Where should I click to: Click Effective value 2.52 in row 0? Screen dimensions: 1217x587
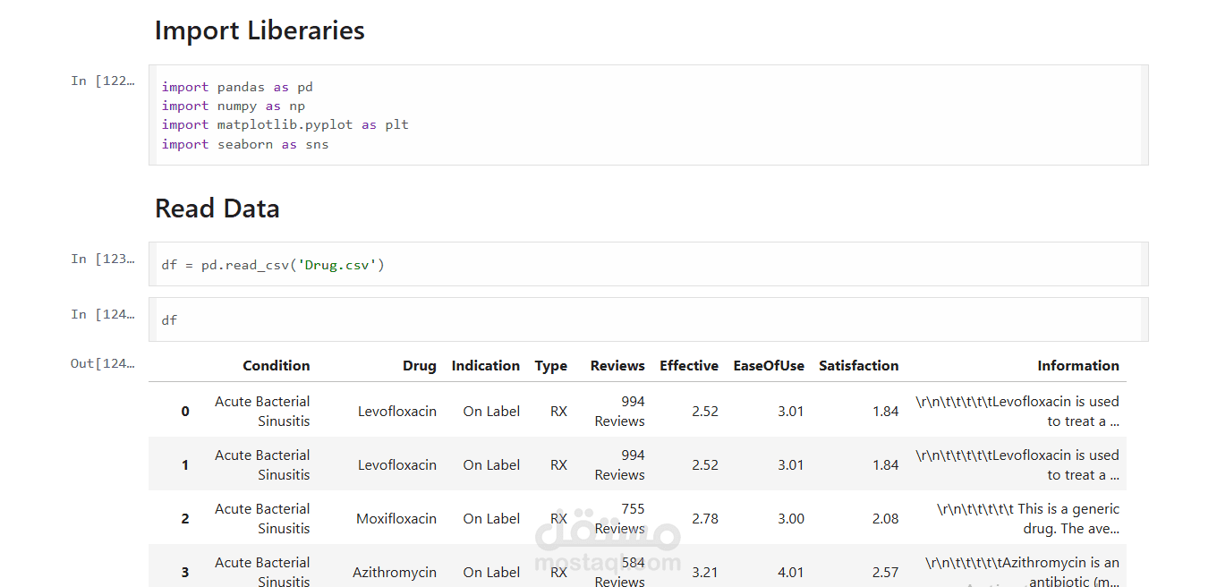click(705, 412)
